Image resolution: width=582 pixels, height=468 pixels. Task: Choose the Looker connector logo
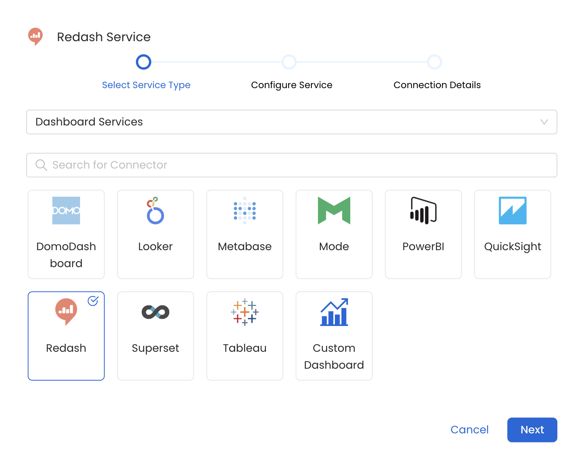tap(156, 211)
